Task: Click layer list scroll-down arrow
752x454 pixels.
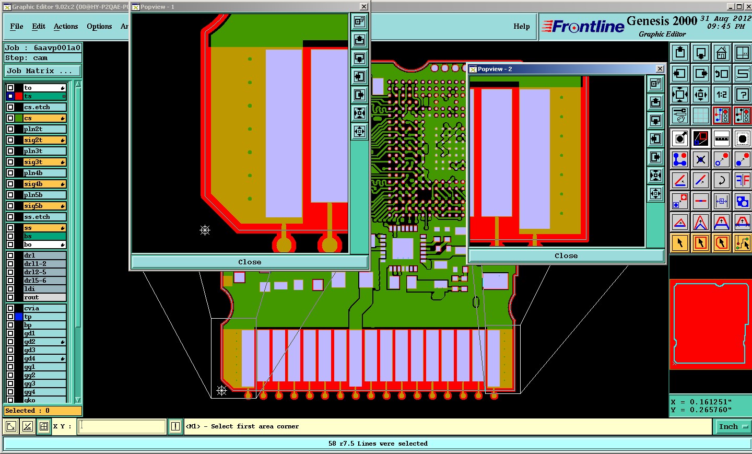Action: (x=78, y=400)
